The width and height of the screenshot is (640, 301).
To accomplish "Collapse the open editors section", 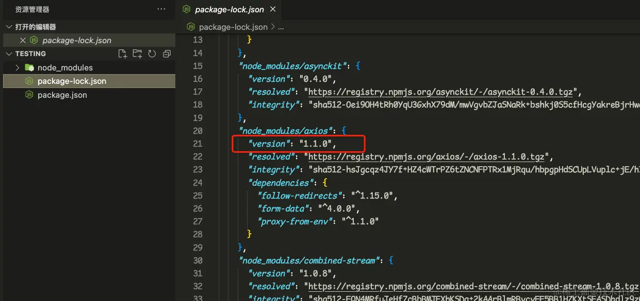I will tap(9, 27).
